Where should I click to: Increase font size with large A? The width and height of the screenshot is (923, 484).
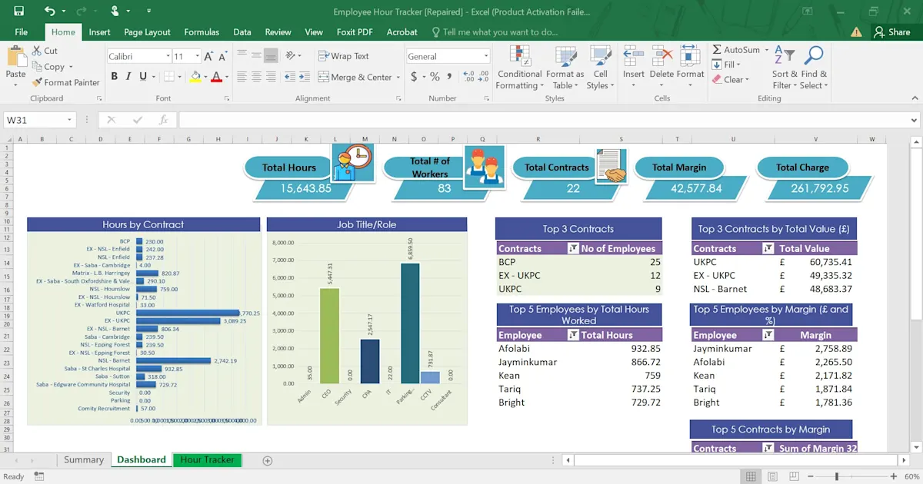(x=209, y=56)
